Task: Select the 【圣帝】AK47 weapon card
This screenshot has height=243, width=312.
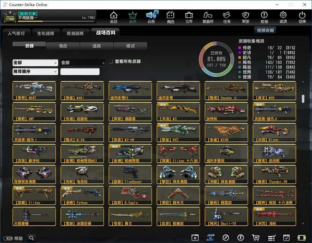Action: point(34,91)
